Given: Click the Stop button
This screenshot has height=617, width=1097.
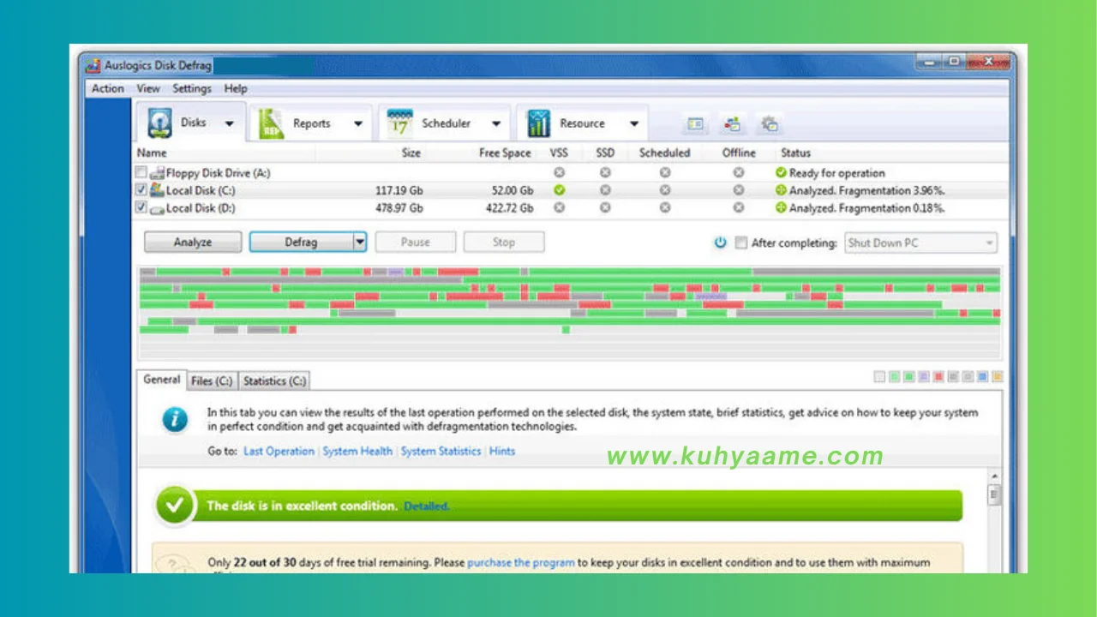Looking at the screenshot, I should coord(504,243).
